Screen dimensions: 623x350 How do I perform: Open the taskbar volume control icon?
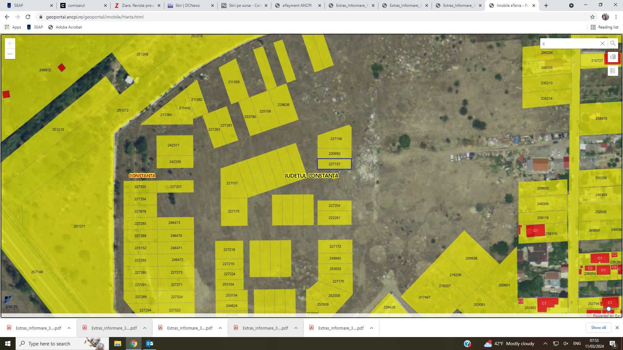click(x=566, y=344)
